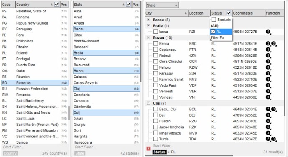288x157 pixels.
Task: Click the Country list vertical scrollbar thumb
Action: pyautogui.click(x=69, y=113)
